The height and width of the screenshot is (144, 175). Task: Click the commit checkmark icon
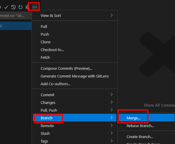[x=6, y=7]
